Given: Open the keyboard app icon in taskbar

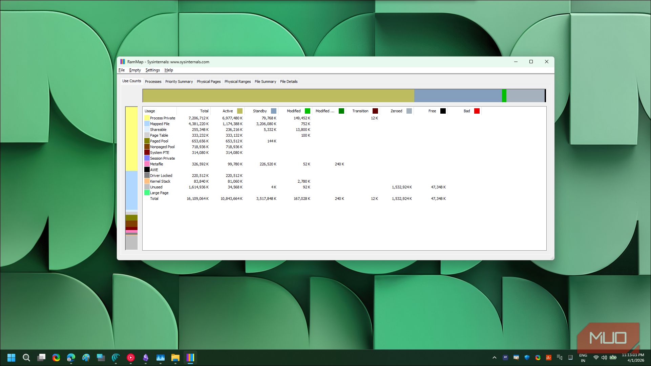Looking at the screenshot, I should click(101, 358).
